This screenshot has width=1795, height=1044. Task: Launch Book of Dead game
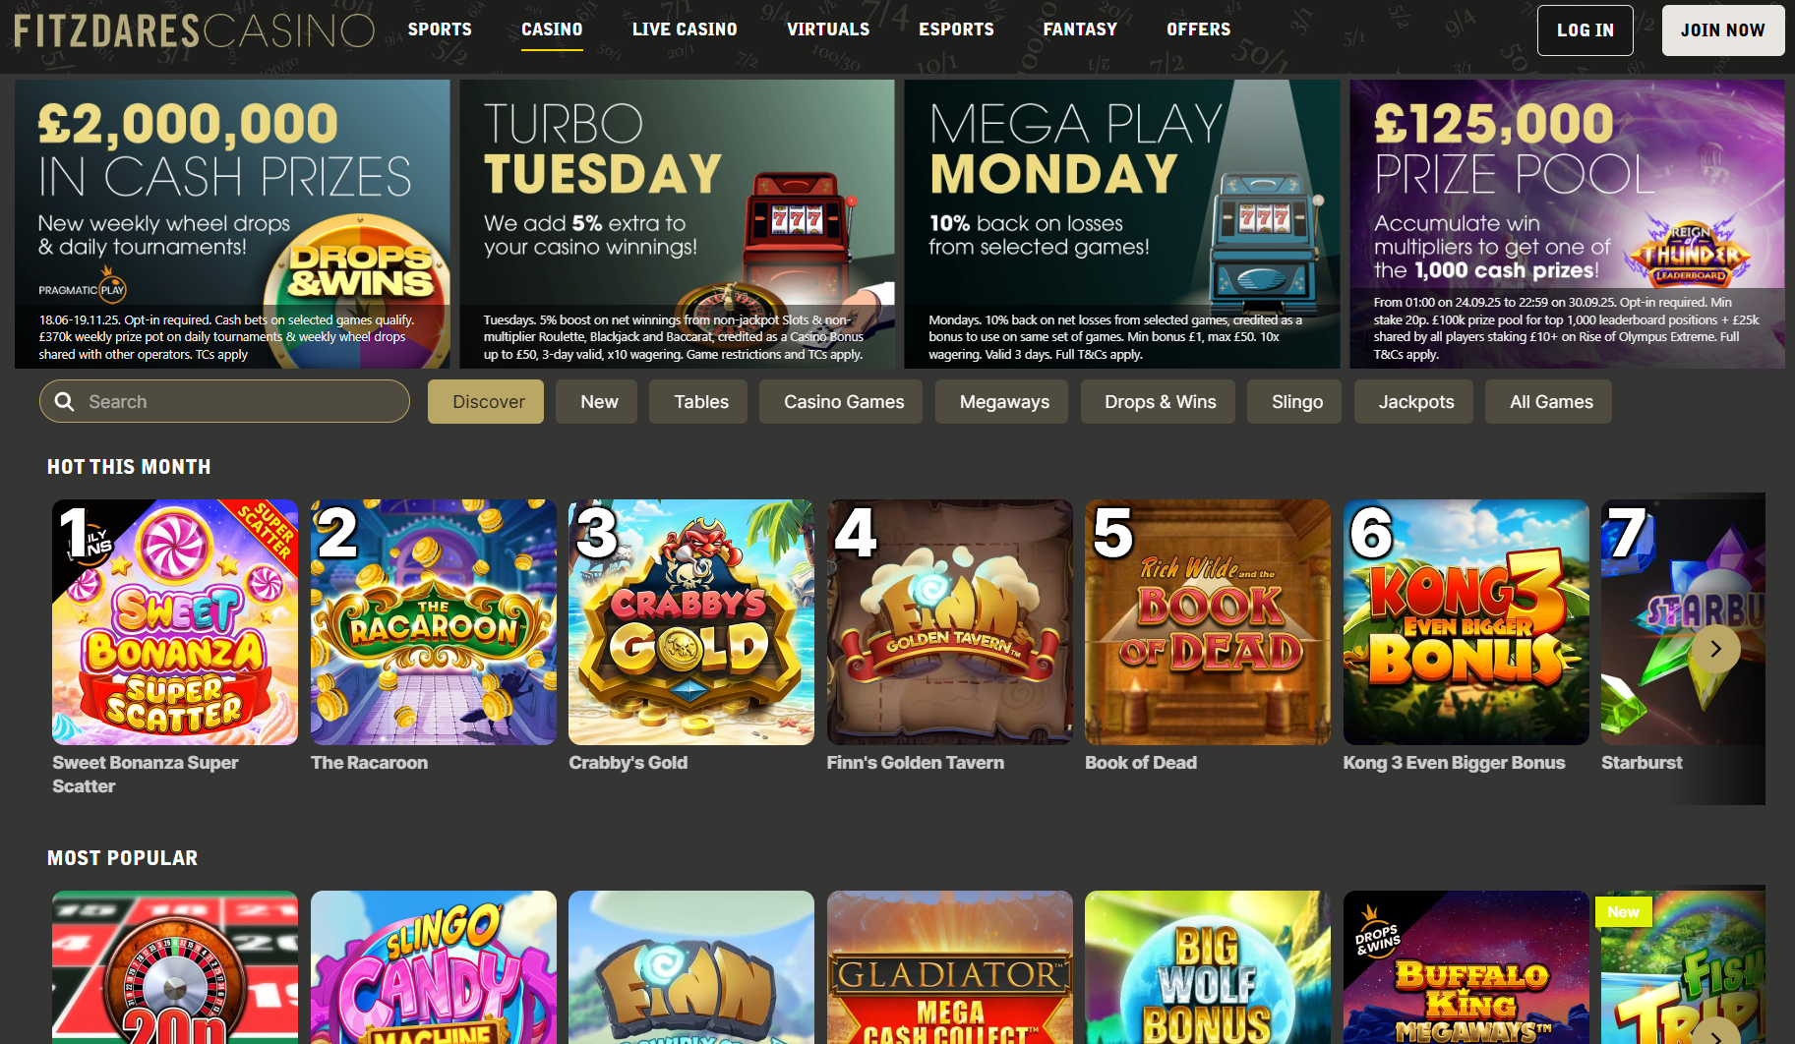point(1208,622)
